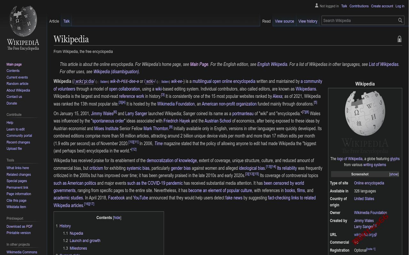
Task: Open the View source tab
Action: (284, 21)
